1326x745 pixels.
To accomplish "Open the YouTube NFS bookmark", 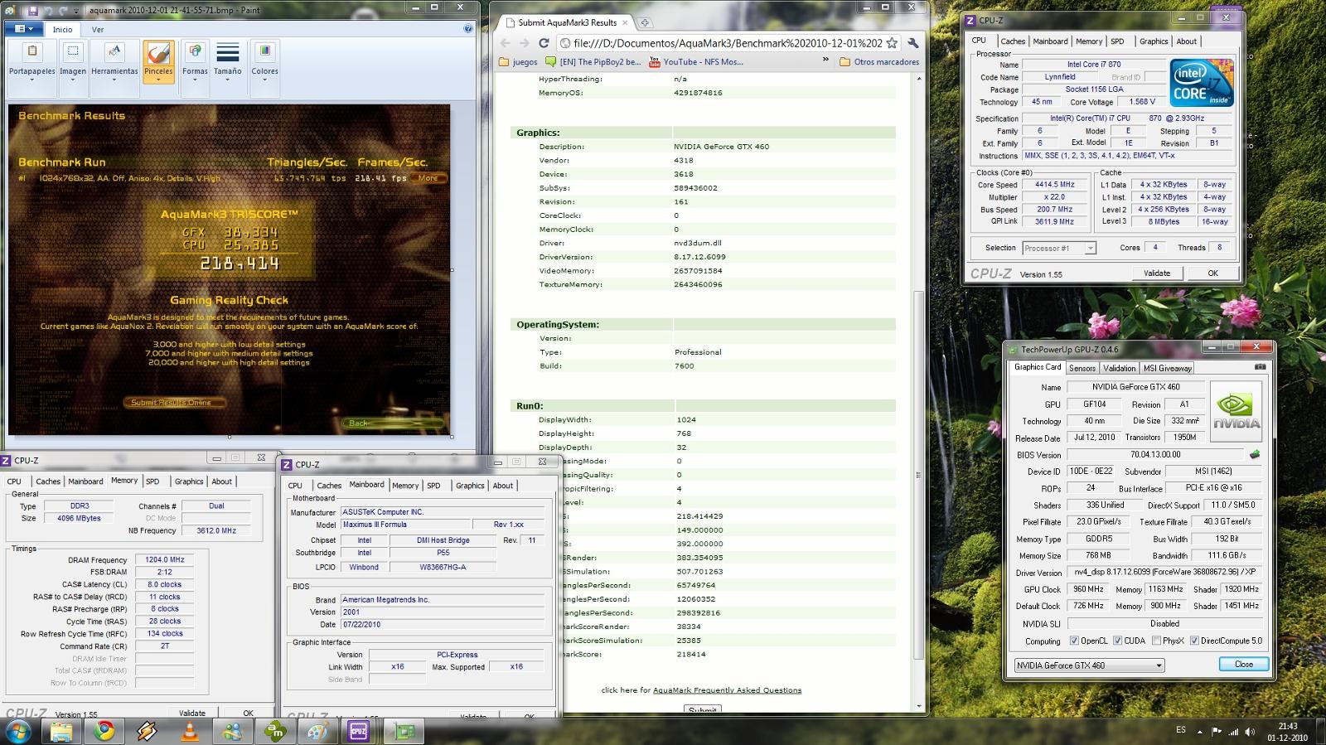I will (696, 62).
